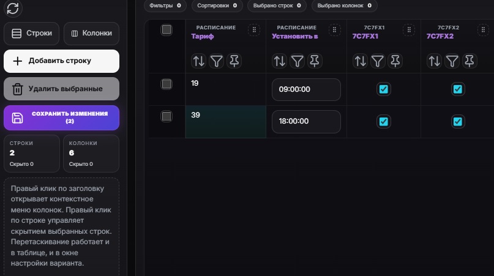The width and height of the screenshot is (494, 276).
Task: Pin the 7C7FX1 column
Action: (395, 61)
